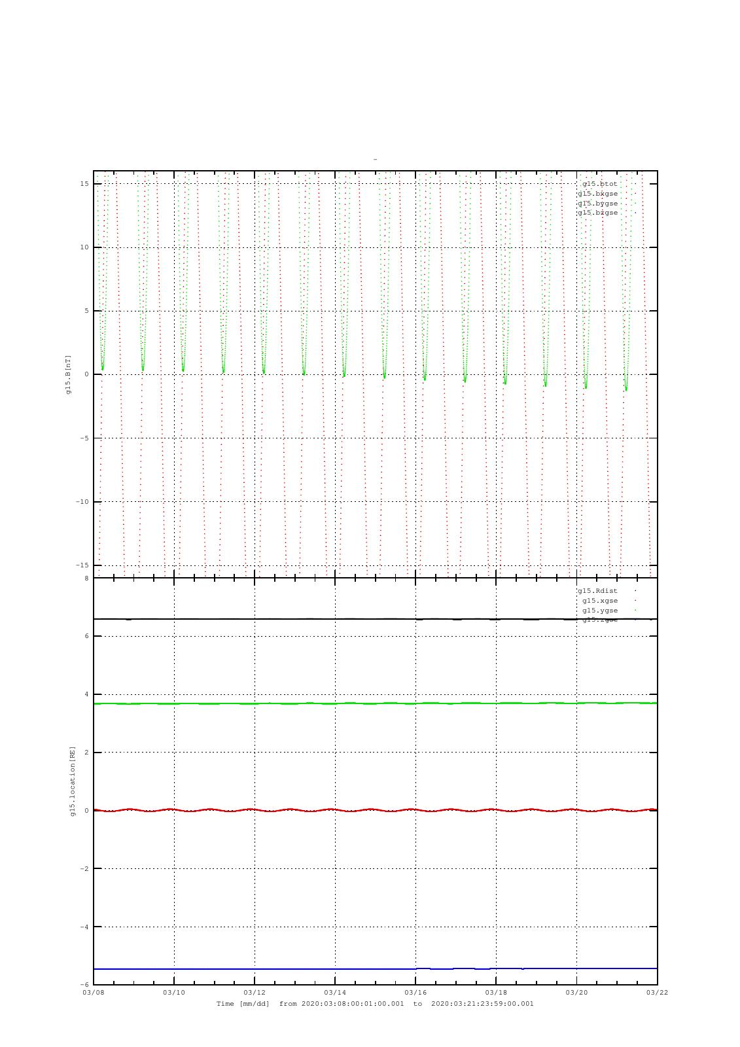This screenshot has height=1047, width=740.
Task: Click the 5 tick on the g15.B axis
Action: pos(86,311)
